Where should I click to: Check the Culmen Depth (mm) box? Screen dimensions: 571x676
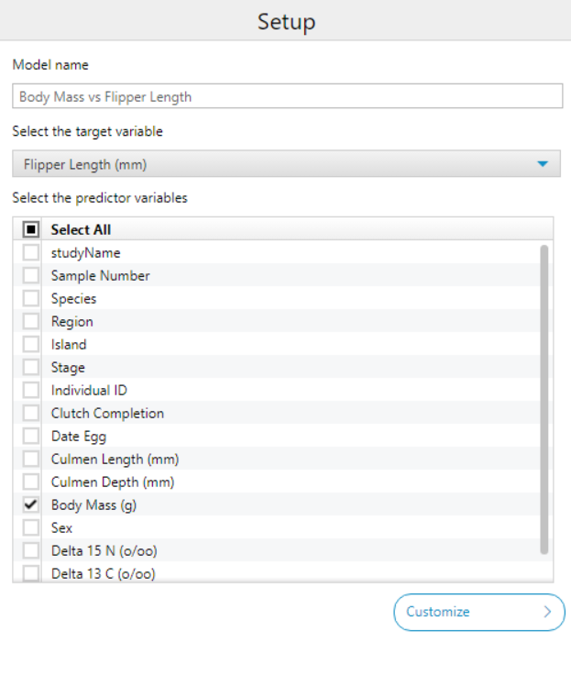31,482
